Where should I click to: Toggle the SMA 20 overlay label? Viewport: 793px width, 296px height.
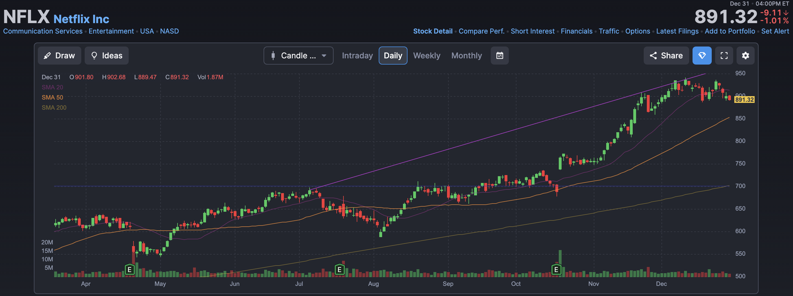52,87
